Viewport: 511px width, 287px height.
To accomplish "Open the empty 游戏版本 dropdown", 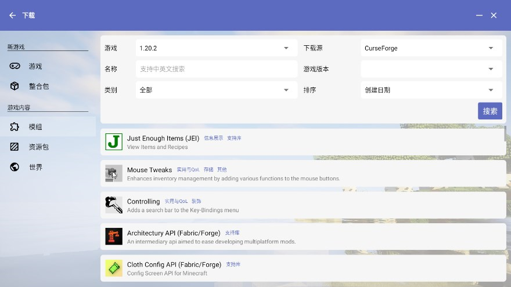I will [x=431, y=69].
